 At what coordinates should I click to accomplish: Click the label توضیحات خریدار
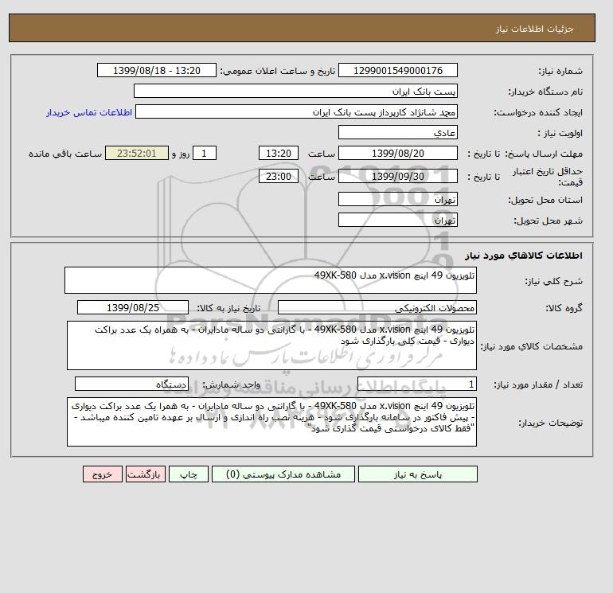(550, 423)
